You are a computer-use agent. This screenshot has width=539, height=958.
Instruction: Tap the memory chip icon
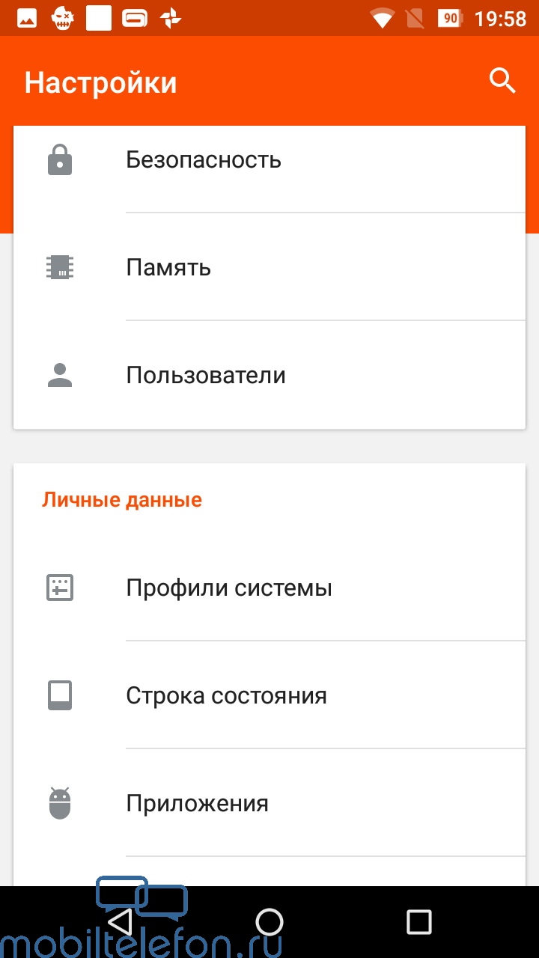[x=60, y=268]
